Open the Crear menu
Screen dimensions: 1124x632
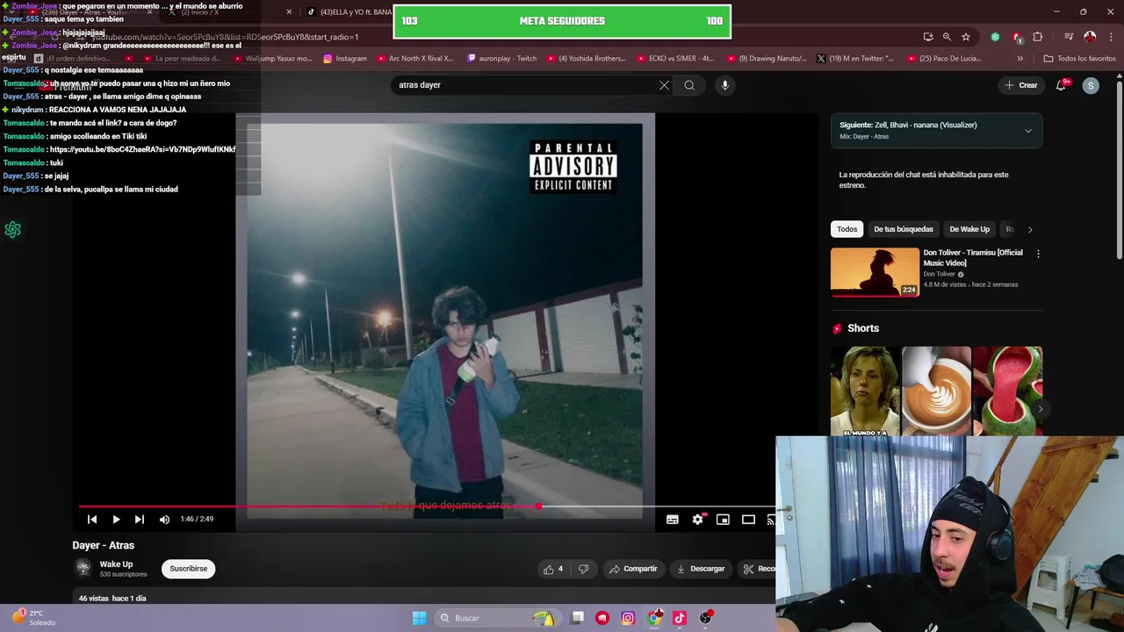[x=1021, y=85]
